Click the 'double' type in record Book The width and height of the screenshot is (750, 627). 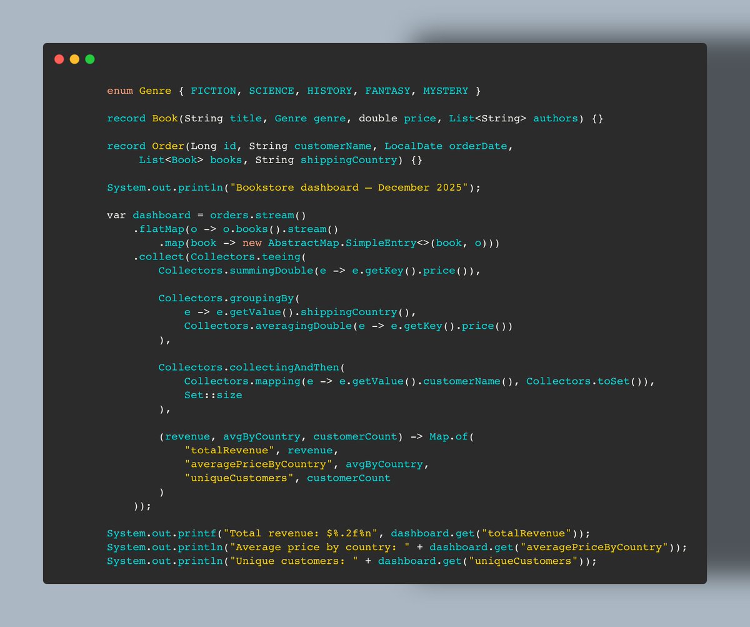pyautogui.click(x=377, y=118)
